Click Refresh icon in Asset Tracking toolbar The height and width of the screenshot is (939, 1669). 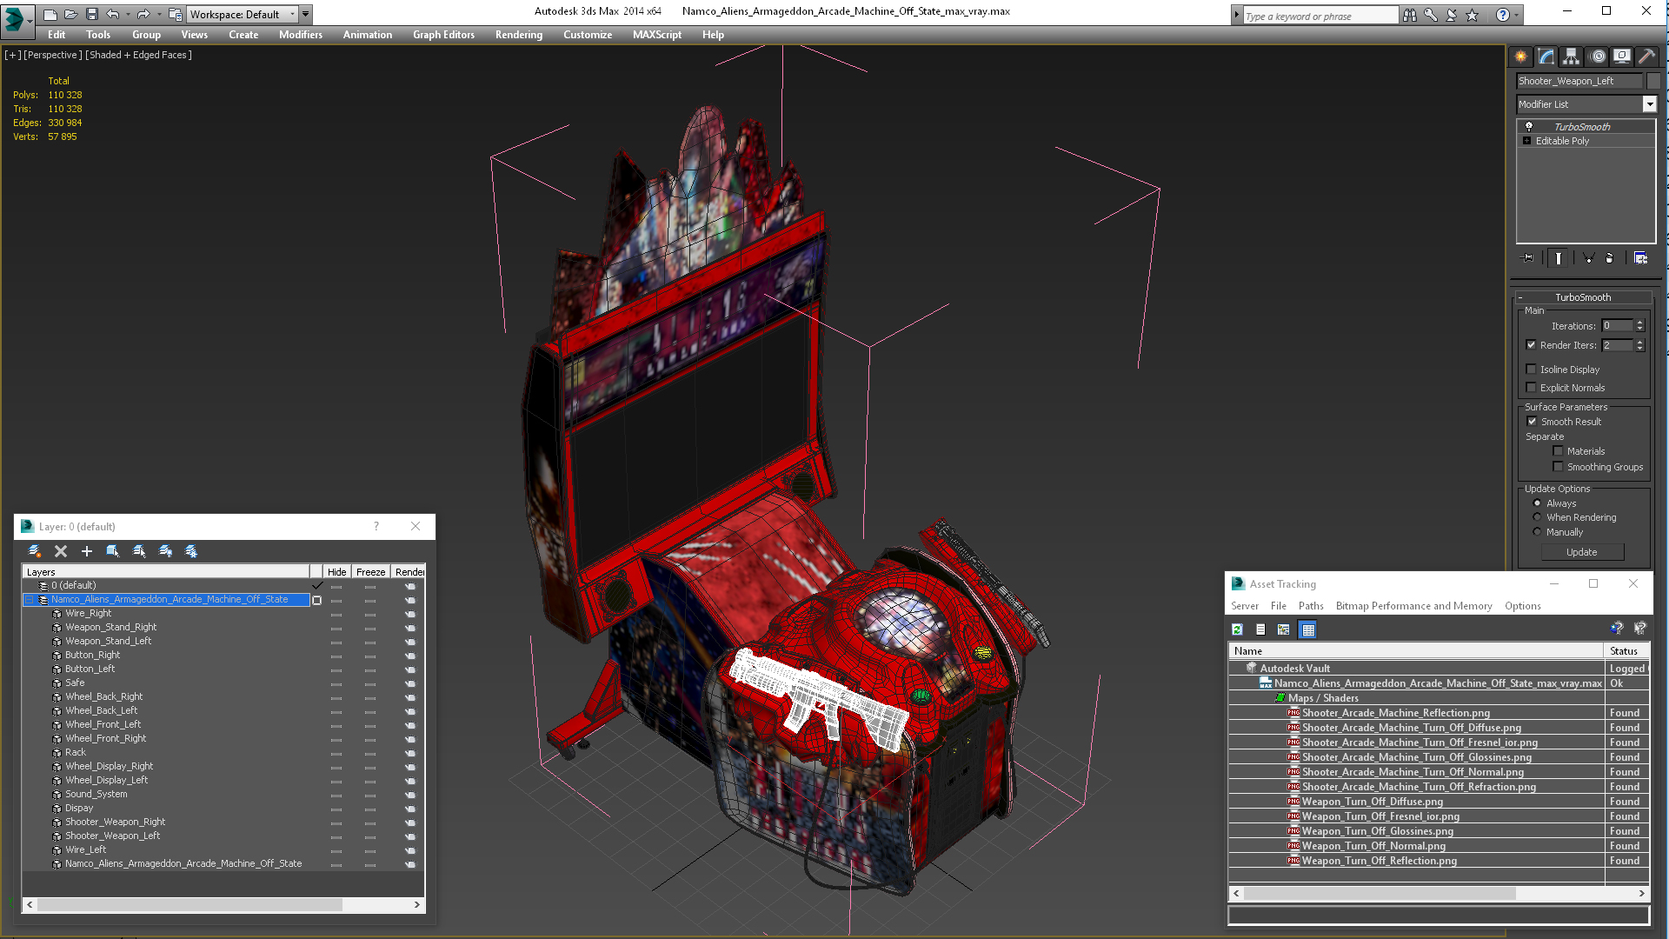click(1237, 629)
